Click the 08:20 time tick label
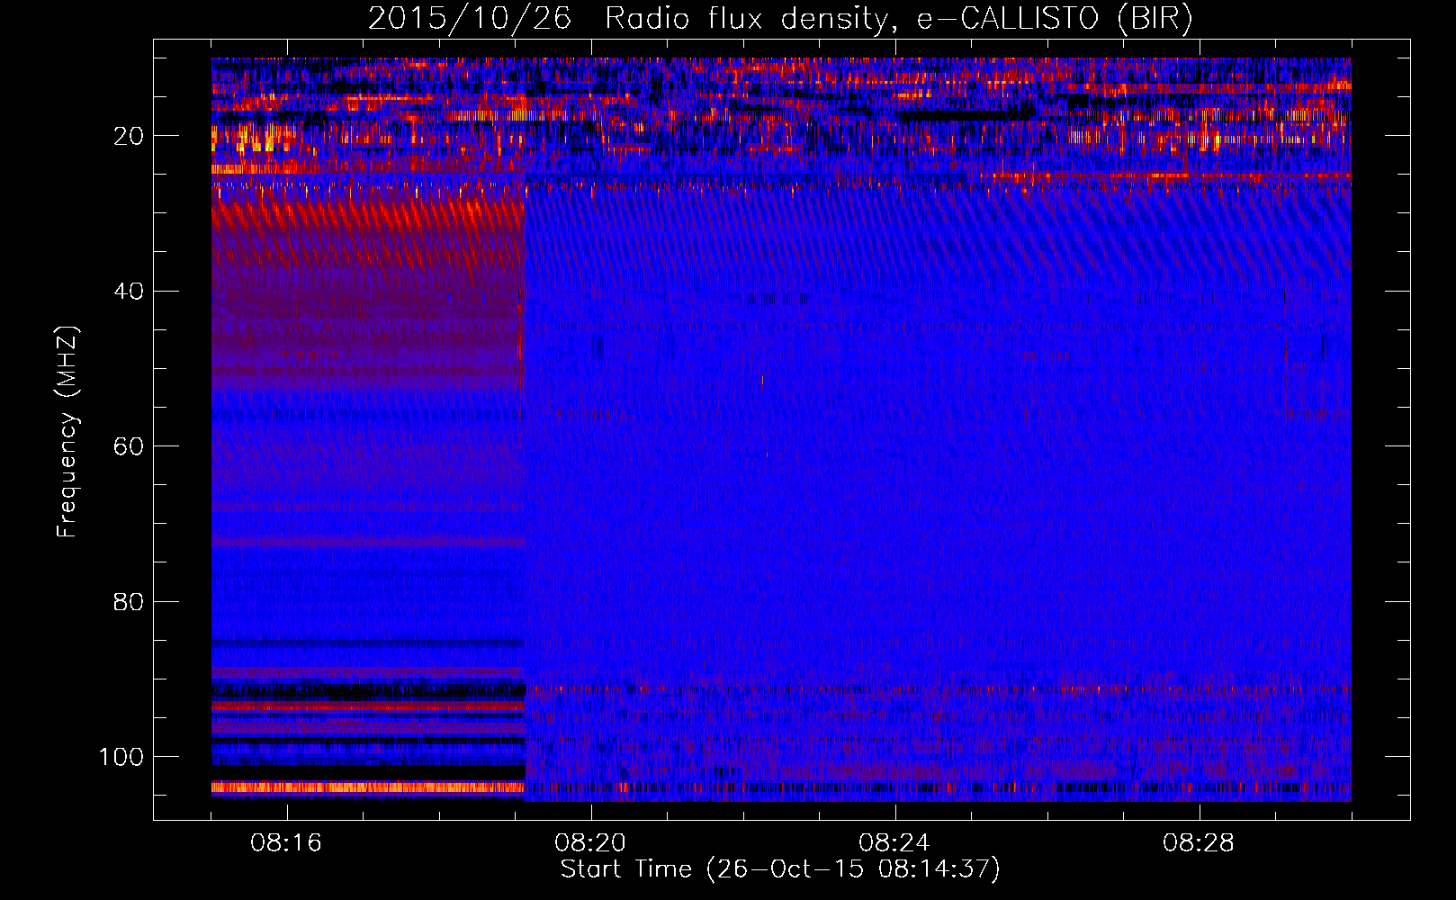 590,843
